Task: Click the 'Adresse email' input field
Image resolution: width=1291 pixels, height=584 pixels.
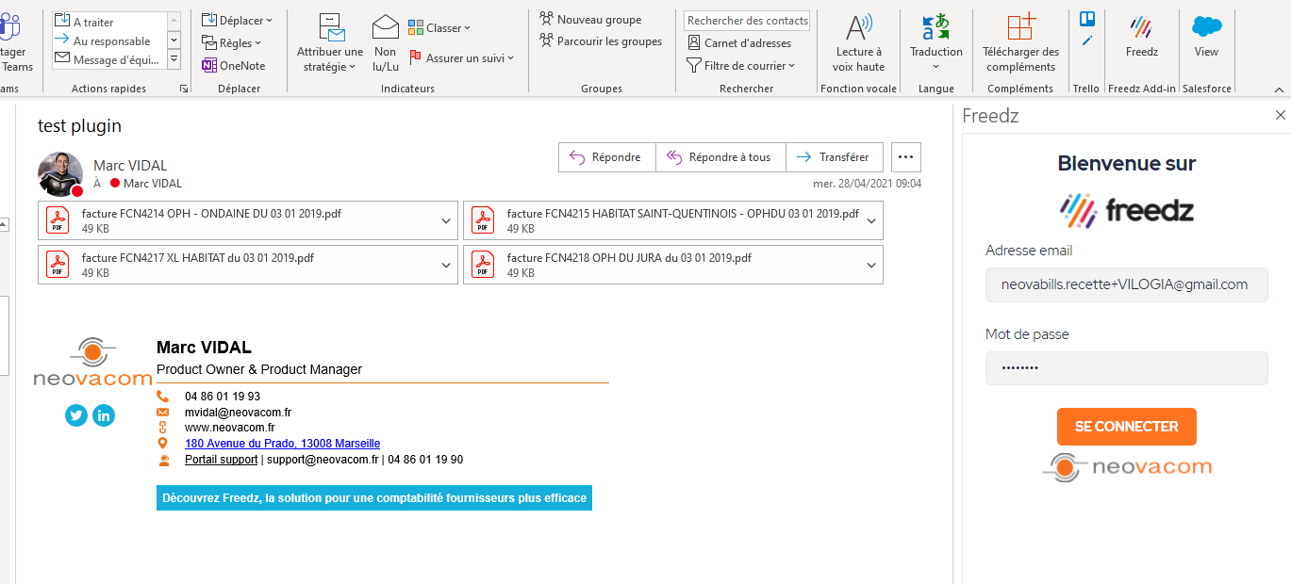Action: [x=1126, y=284]
